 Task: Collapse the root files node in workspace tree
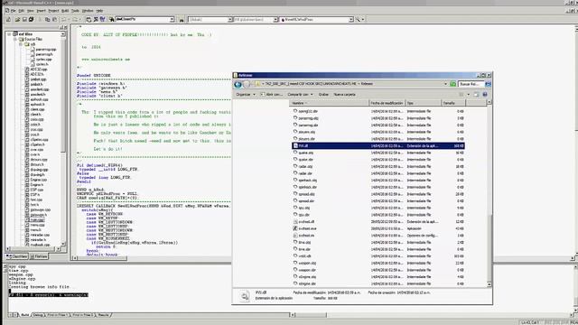point(9,34)
